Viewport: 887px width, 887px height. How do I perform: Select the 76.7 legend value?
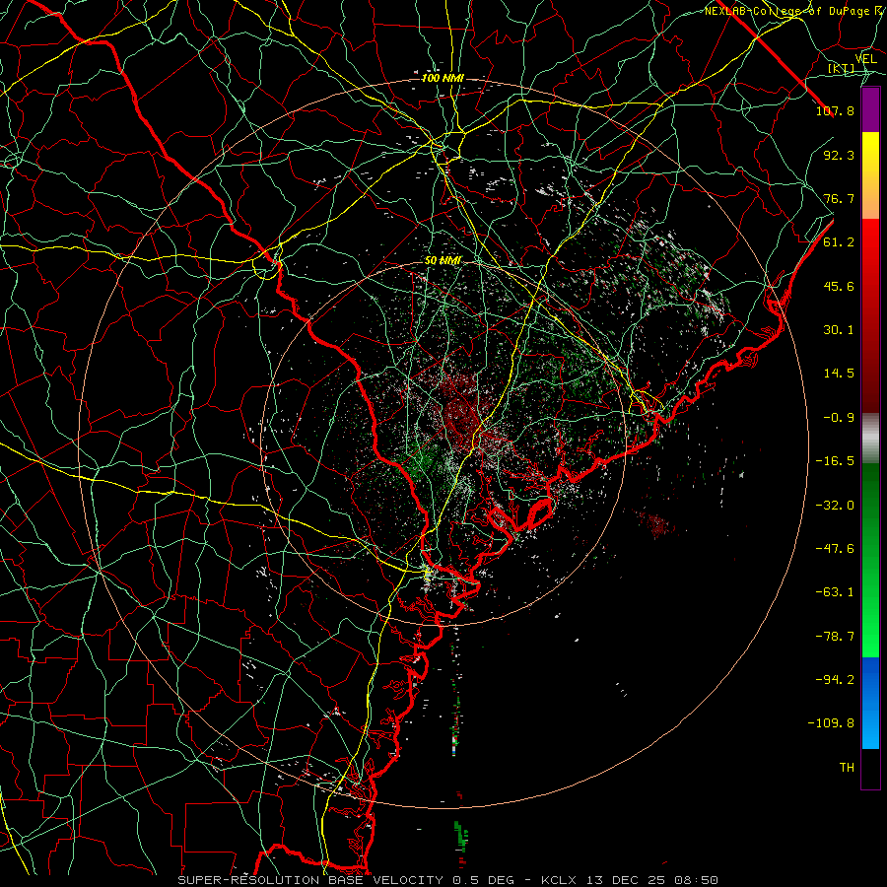click(839, 198)
